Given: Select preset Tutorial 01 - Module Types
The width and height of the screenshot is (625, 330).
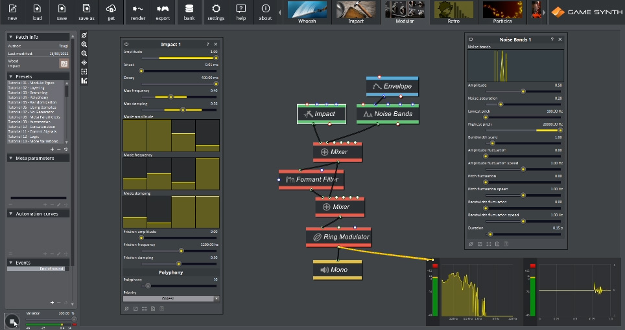Looking at the screenshot, I should pos(31,83).
